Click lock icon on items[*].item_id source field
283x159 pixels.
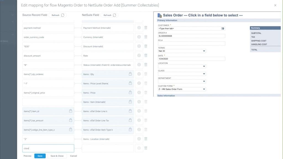(x=70, y=111)
